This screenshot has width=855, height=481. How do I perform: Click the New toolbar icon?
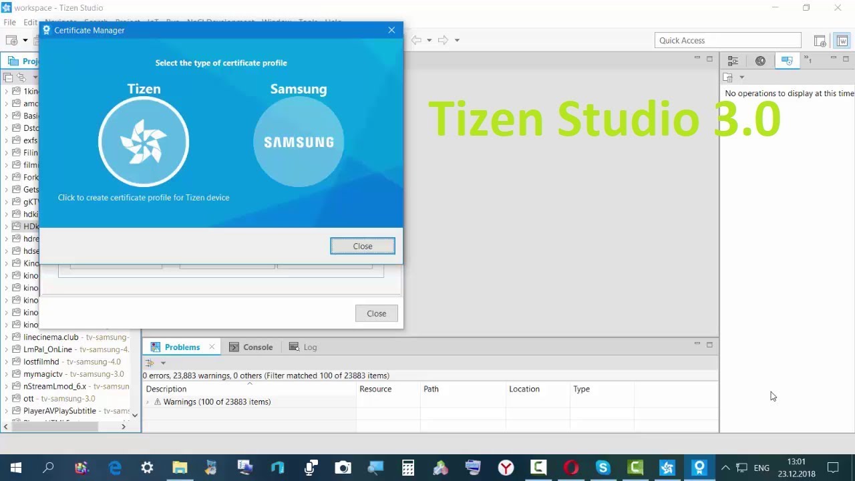point(11,41)
